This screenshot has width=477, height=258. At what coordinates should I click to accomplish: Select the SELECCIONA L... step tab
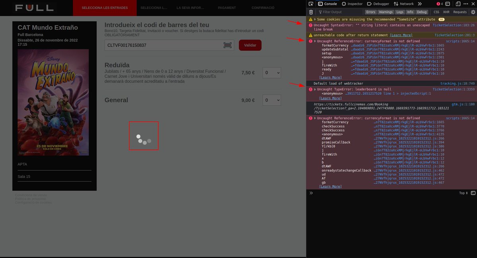[154, 8]
